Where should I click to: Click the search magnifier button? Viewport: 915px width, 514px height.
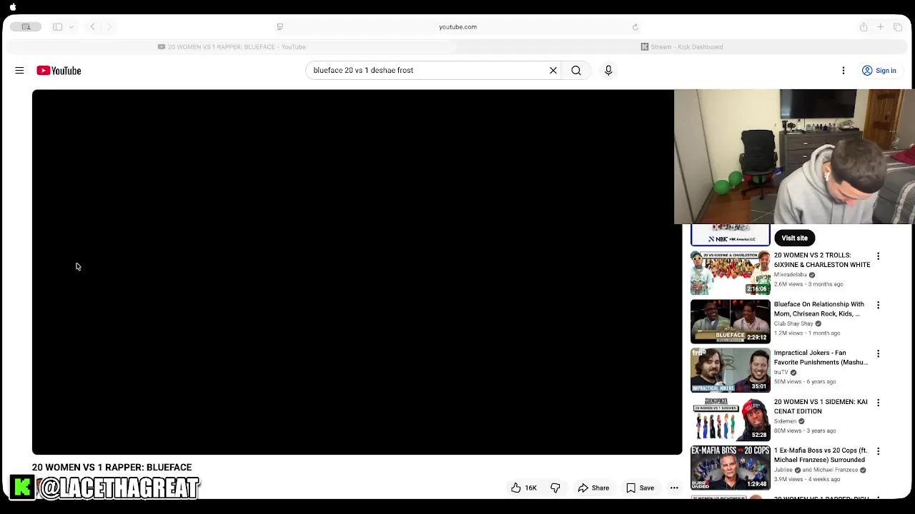pos(576,71)
